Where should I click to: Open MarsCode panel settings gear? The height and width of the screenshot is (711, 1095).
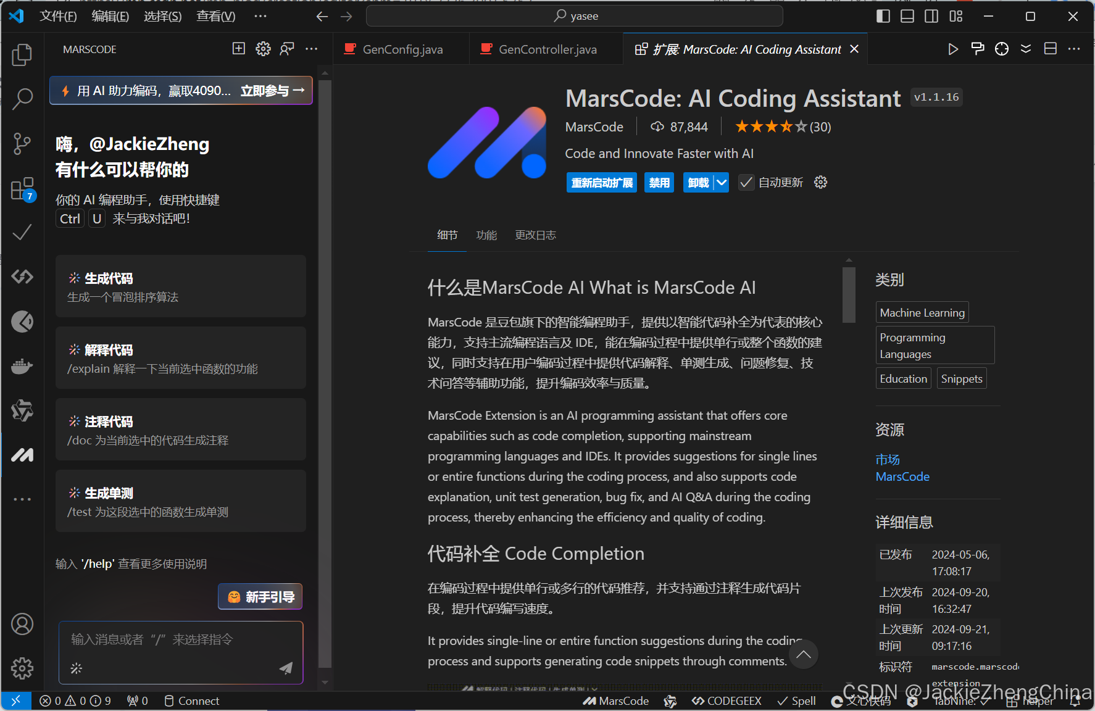pyautogui.click(x=263, y=49)
